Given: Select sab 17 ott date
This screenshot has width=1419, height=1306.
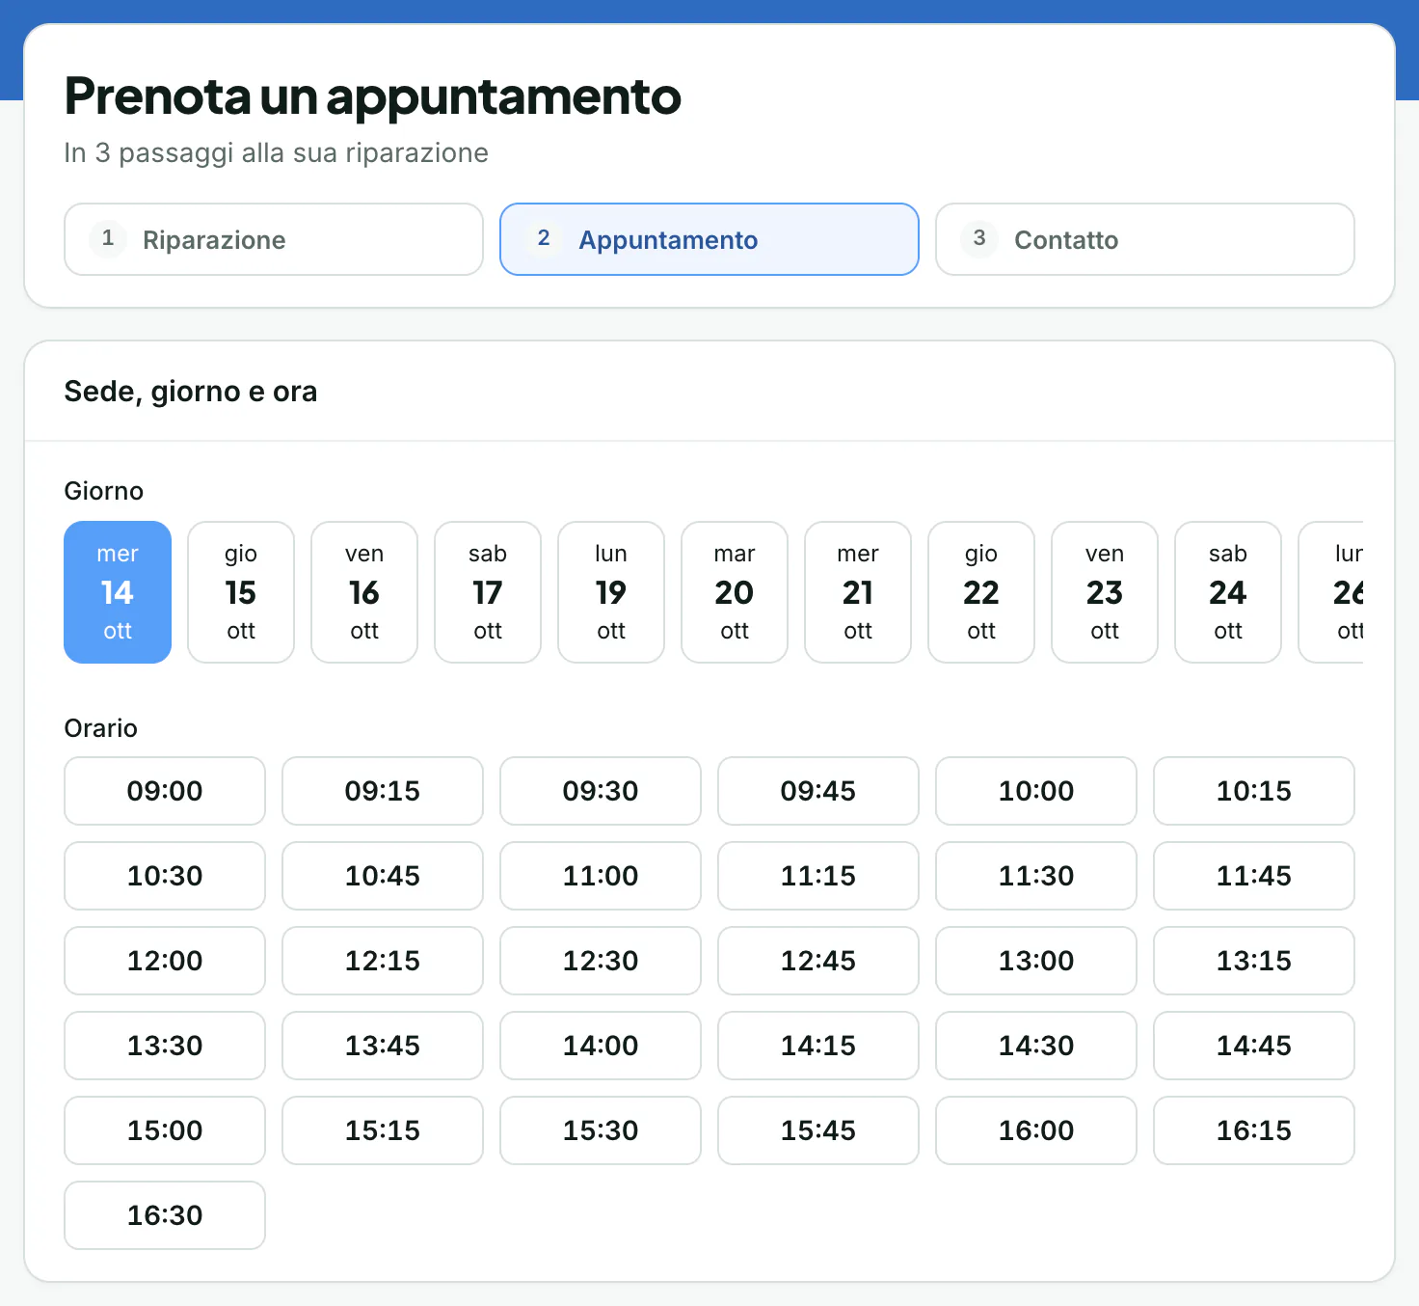Looking at the screenshot, I should [x=488, y=592].
